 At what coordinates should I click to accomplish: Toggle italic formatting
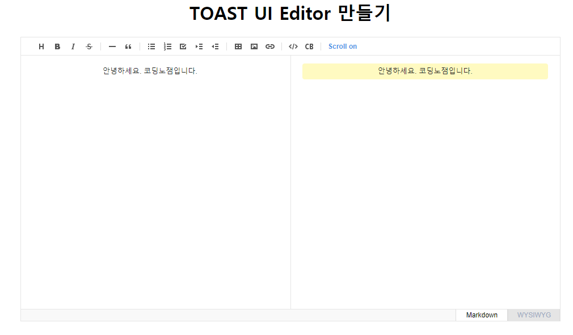point(73,46)
